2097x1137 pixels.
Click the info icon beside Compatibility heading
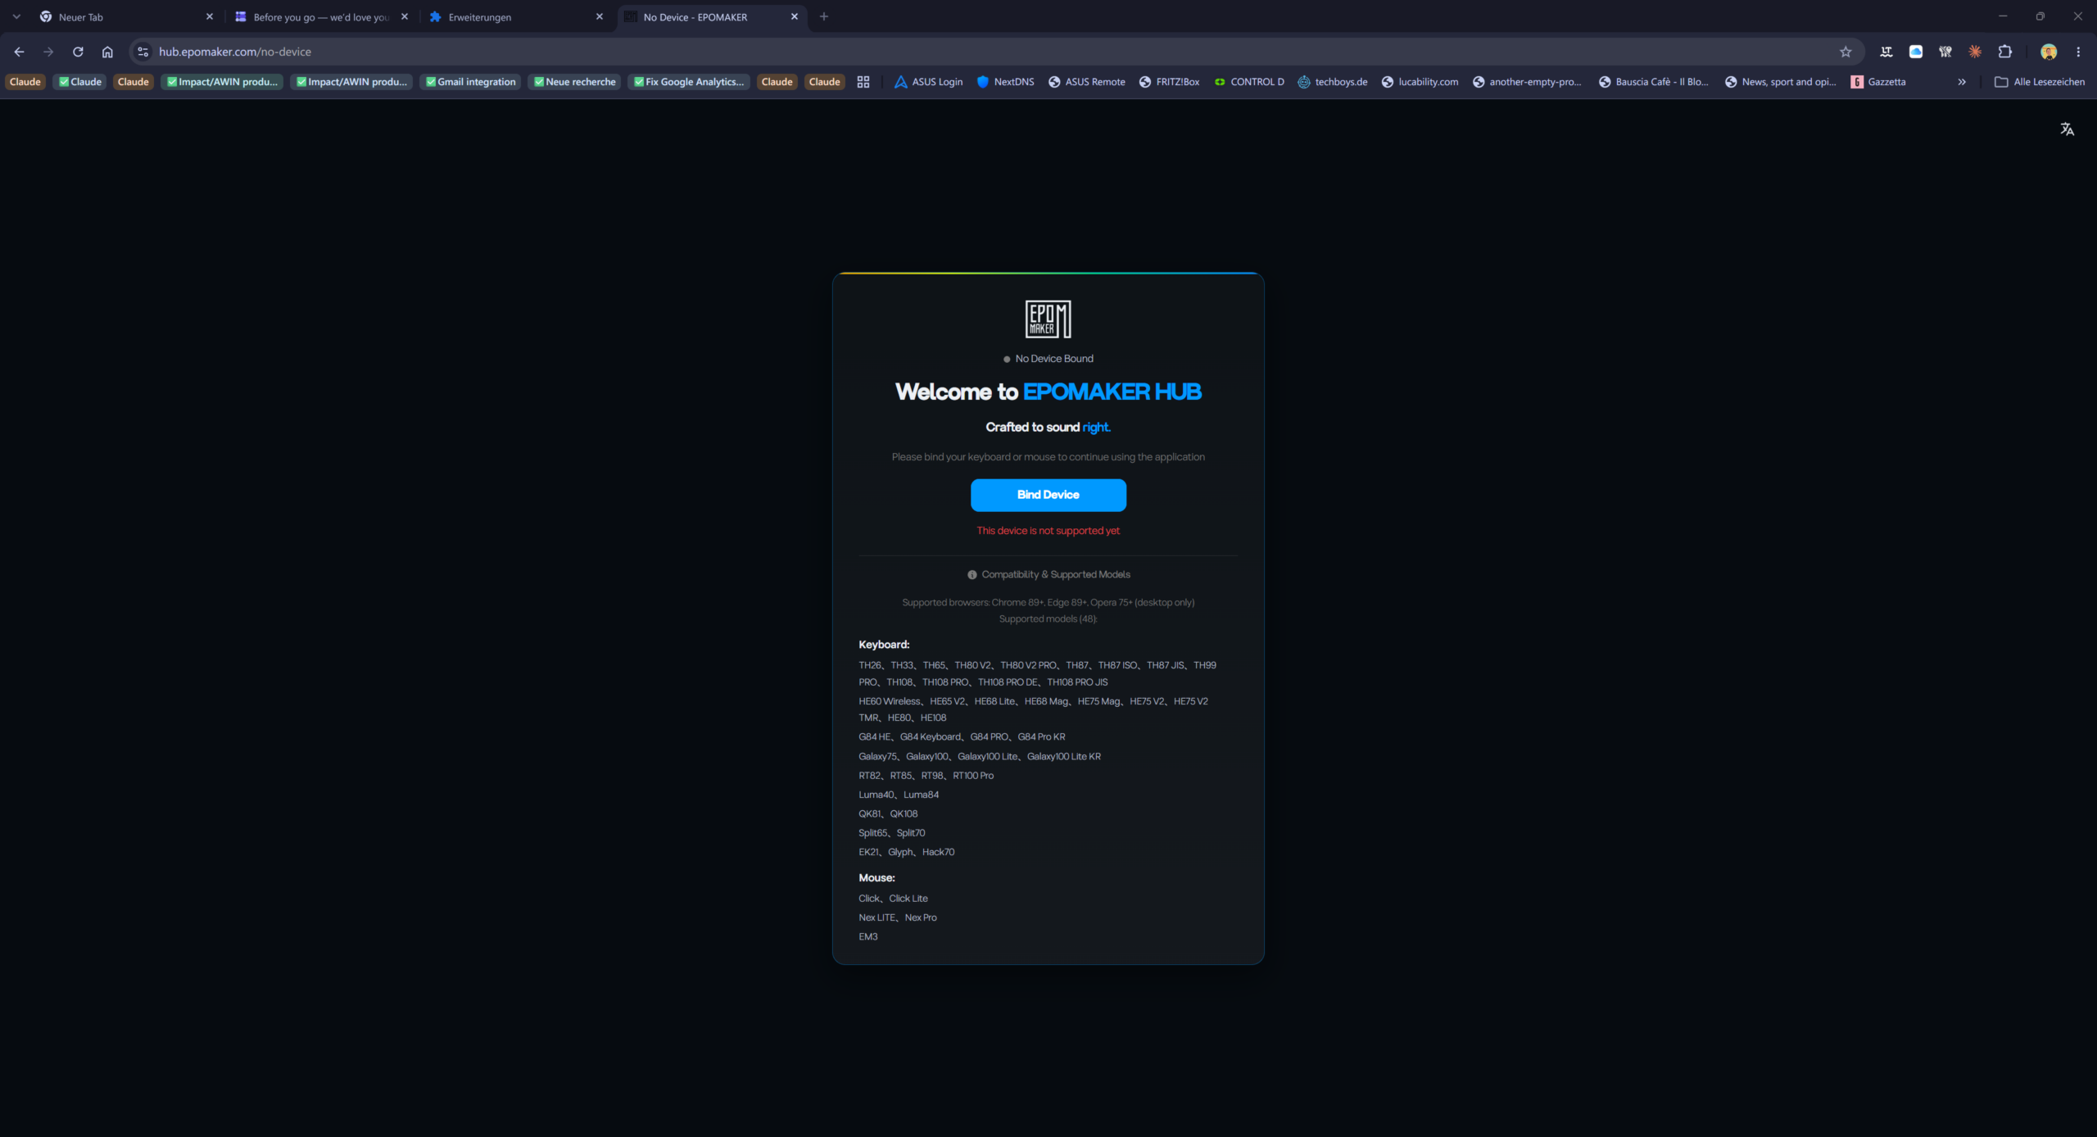(972, 575)
